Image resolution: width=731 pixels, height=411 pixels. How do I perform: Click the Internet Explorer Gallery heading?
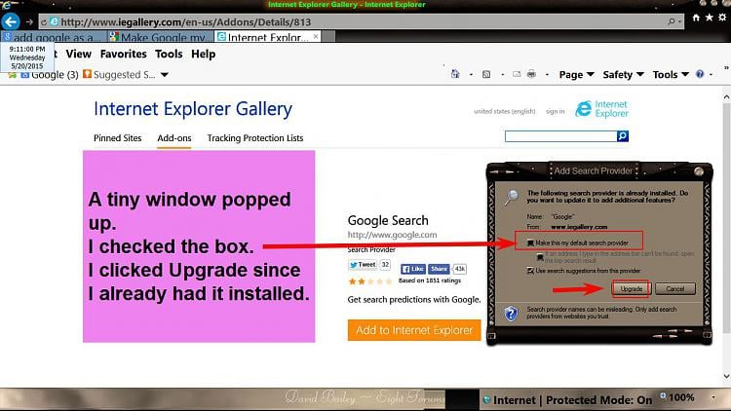tap(193, 109)
